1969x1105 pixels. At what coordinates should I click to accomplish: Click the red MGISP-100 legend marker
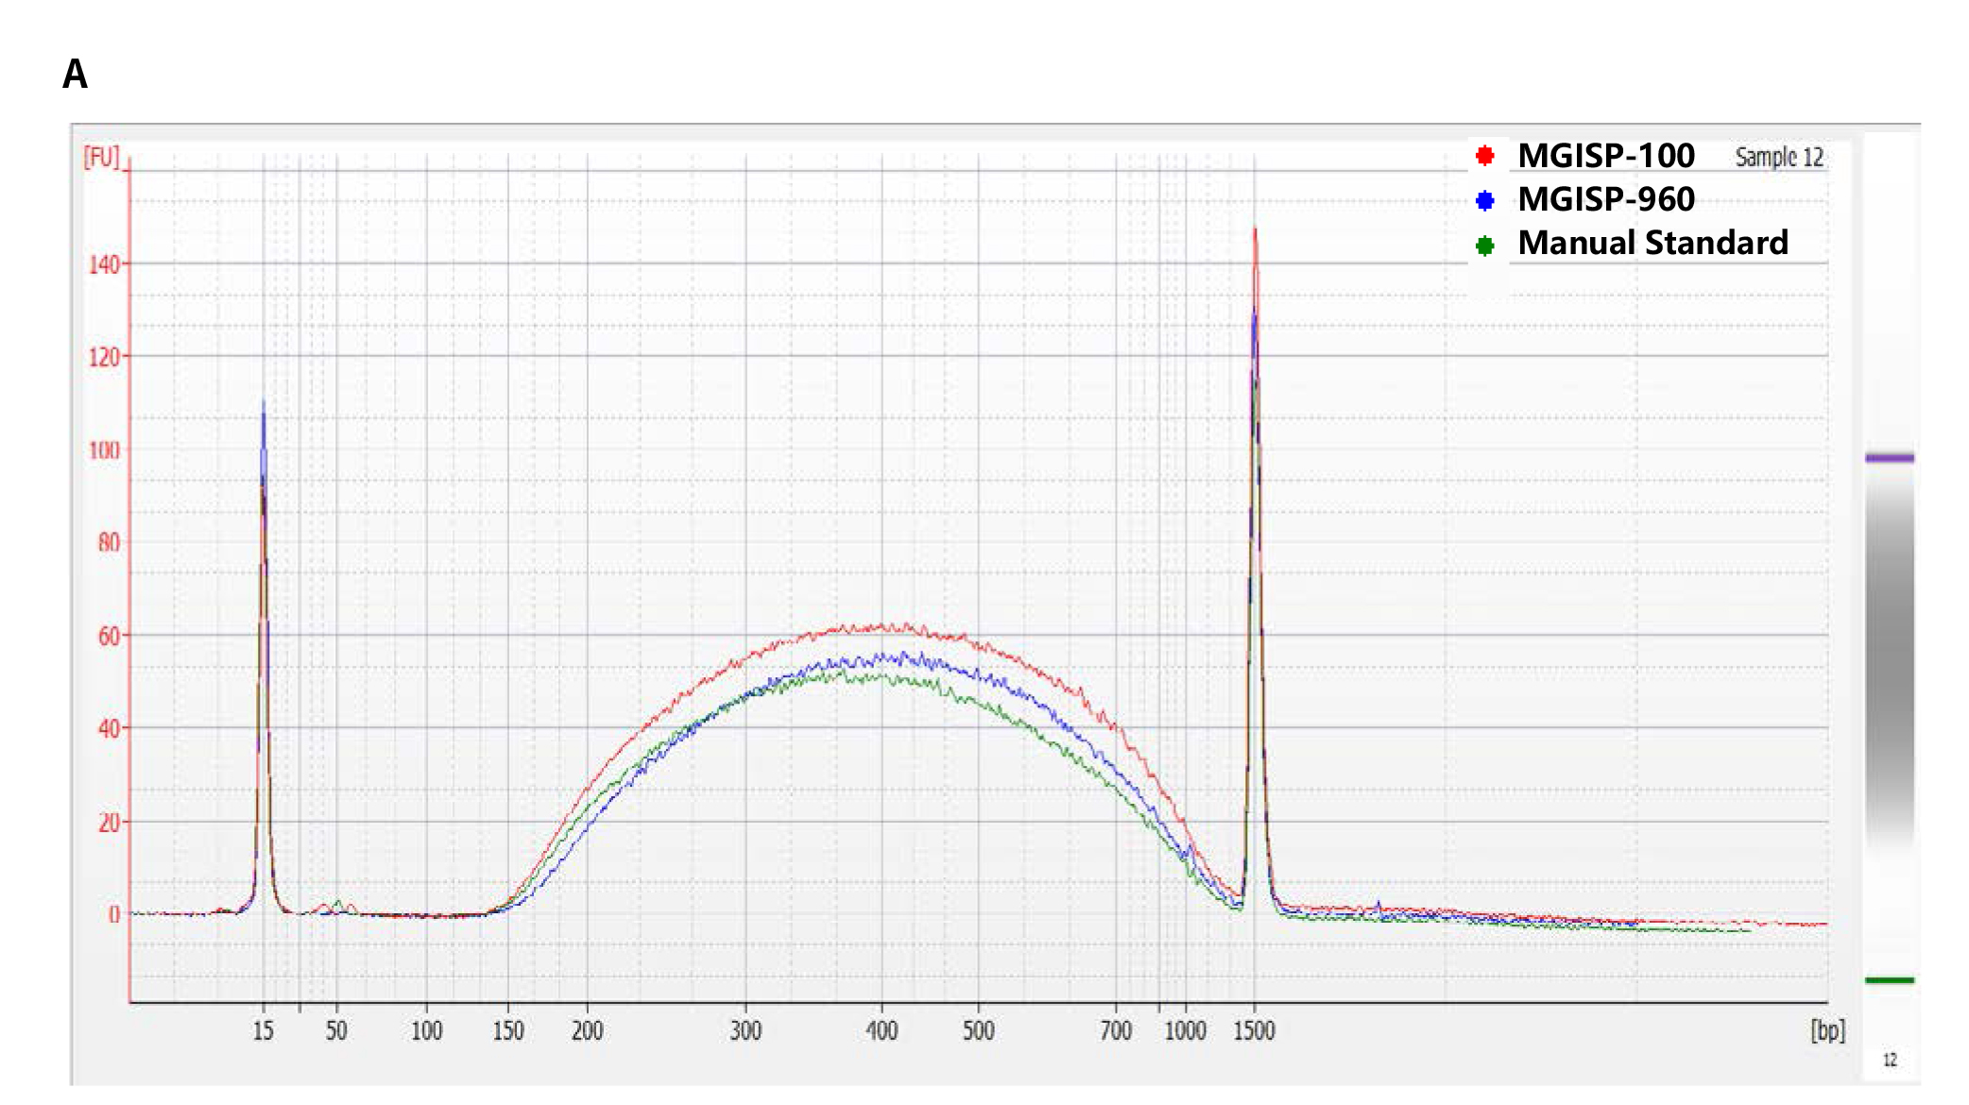[x=1484, y=155]
